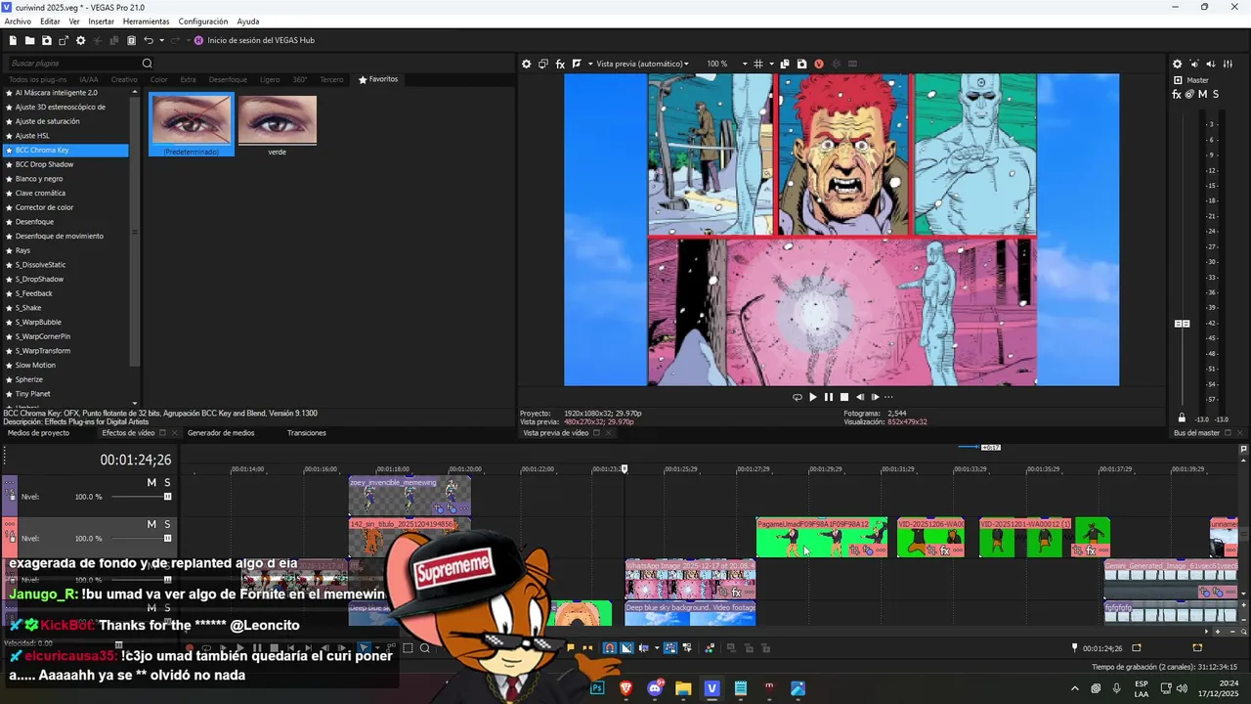Open project properties gear in the main toolbar
1251x704 pixels.
click(80, 40)
